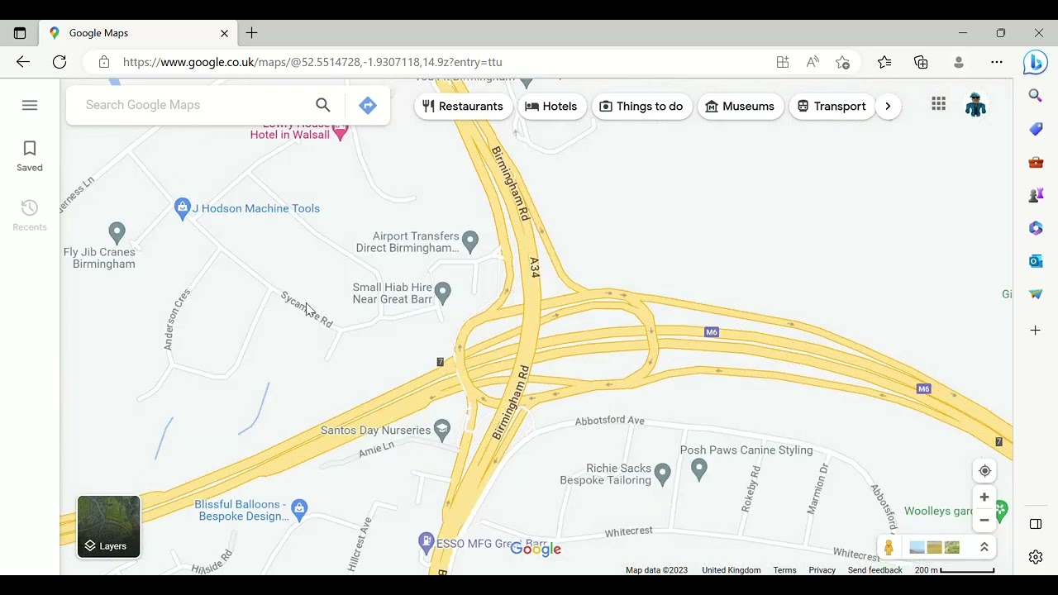Select the Google Maps browser tab
1058x595 pixels.
tap(139, 33)
